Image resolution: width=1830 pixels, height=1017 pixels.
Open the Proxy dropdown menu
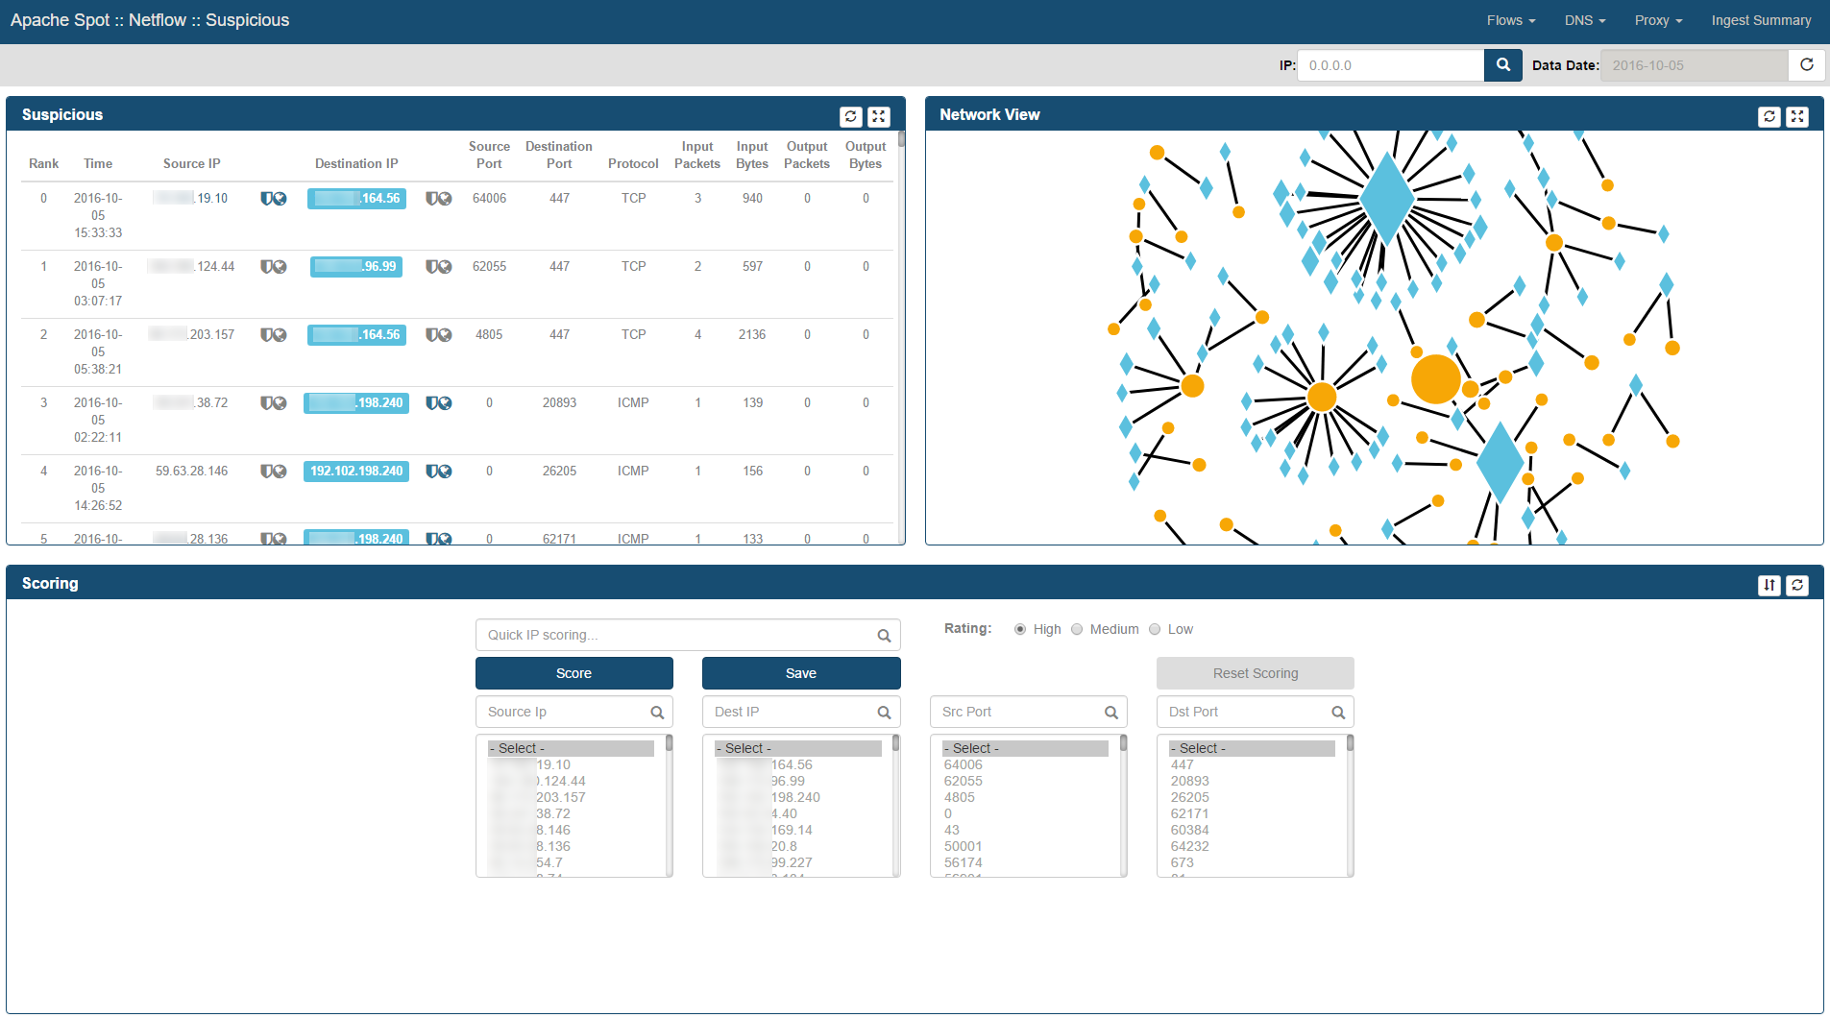(1658, 20)
